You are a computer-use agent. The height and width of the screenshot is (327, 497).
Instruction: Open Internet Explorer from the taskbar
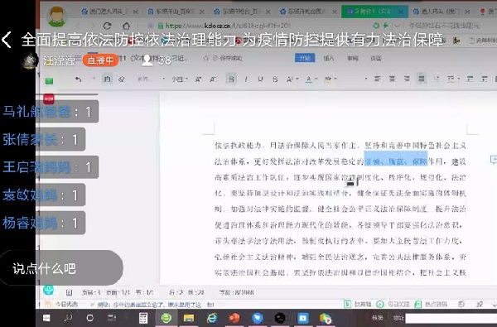(x=212, y=318)
